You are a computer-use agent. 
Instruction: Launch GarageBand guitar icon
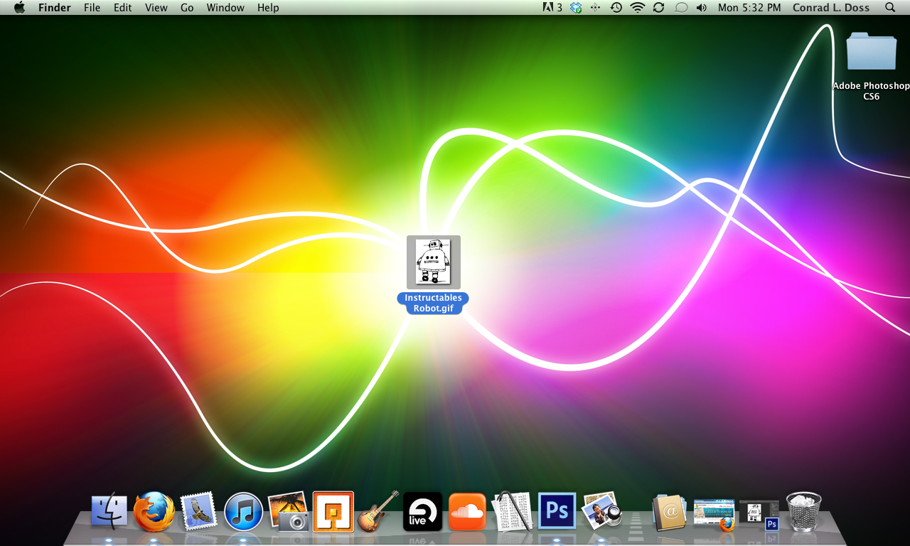pyautogui.click(x=378, y=512)
